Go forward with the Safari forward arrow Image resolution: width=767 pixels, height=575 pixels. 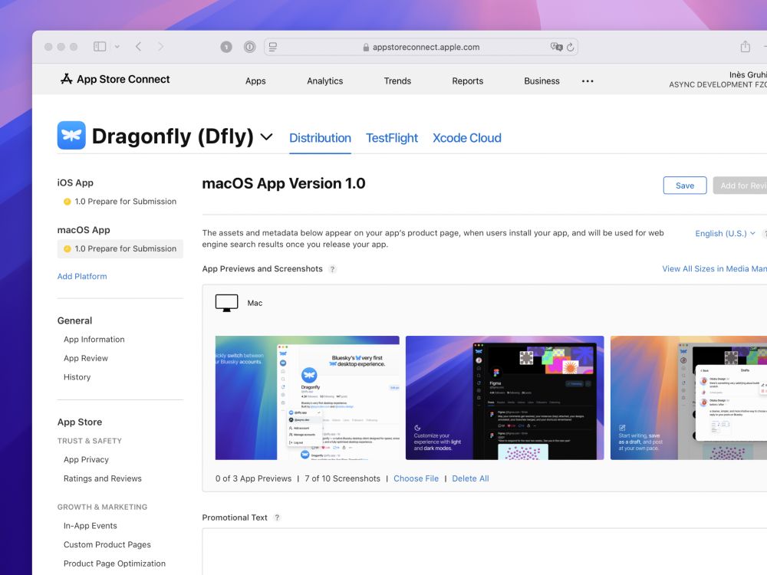[x=160, y=47]
